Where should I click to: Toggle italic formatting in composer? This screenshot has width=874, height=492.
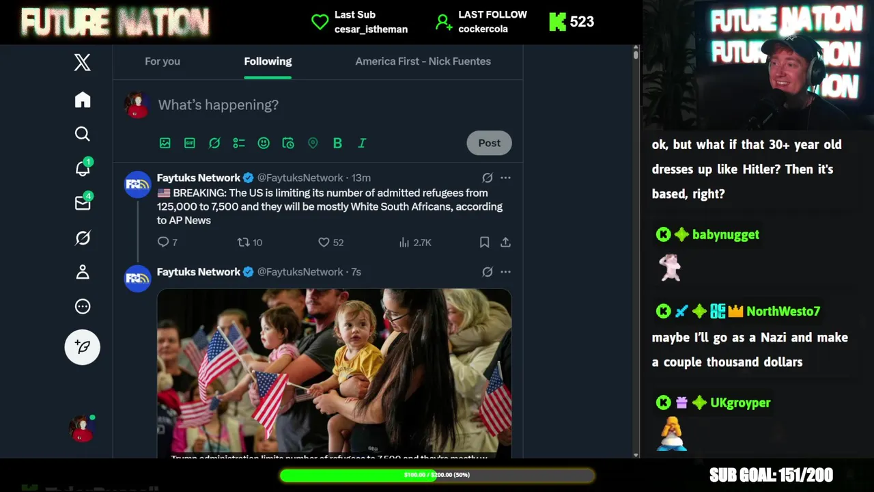tap(362, 143)
